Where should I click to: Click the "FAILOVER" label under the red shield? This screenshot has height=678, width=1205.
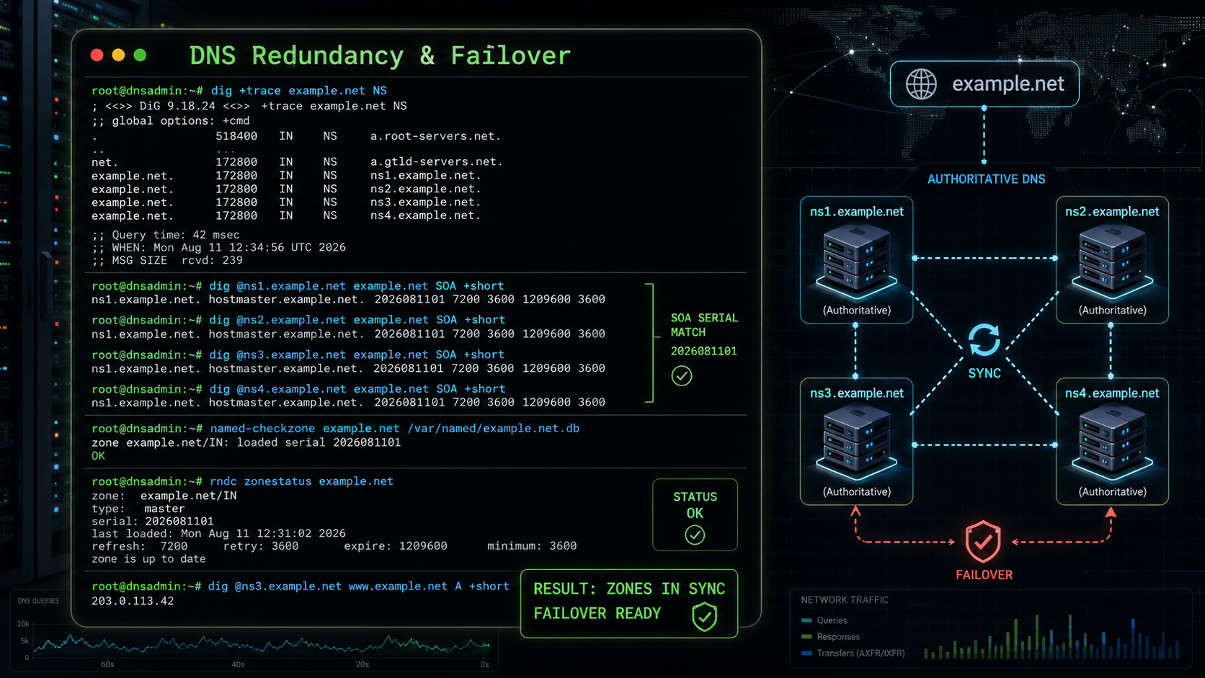984,575
